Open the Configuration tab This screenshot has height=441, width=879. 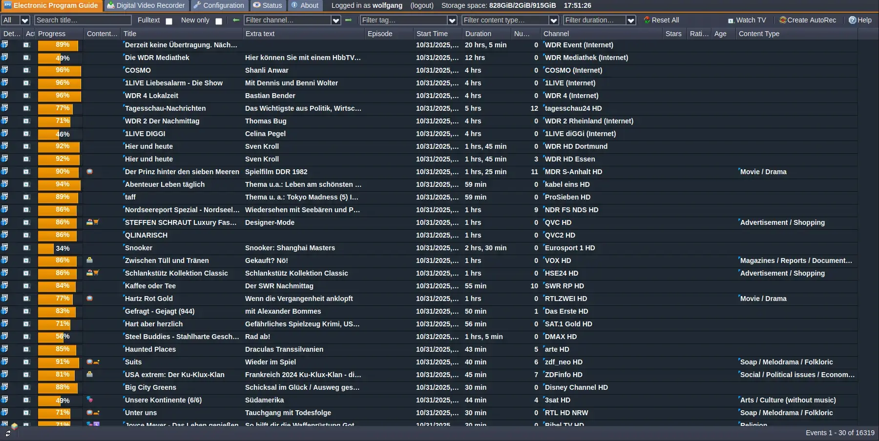219,5
